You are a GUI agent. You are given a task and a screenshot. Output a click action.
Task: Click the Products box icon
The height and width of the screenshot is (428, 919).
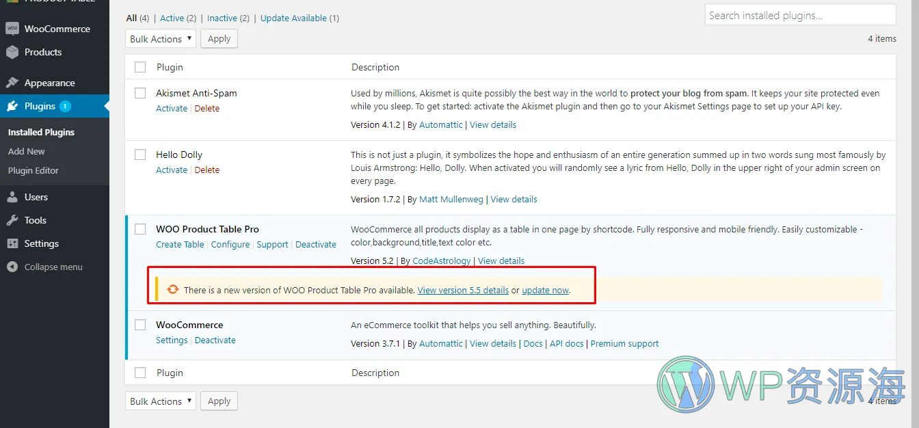pyautogui.click(x=12, y=52)
